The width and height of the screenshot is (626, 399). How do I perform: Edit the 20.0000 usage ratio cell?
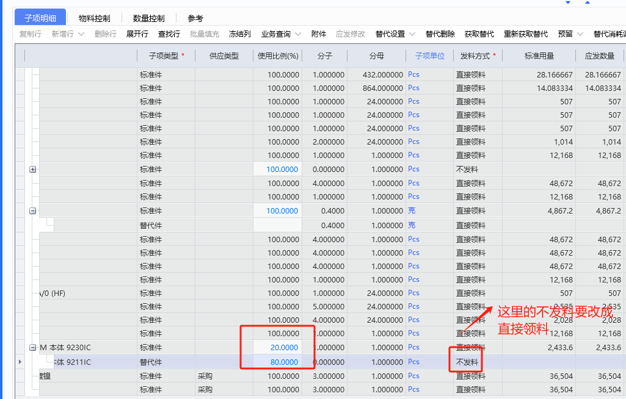(277, 348)
